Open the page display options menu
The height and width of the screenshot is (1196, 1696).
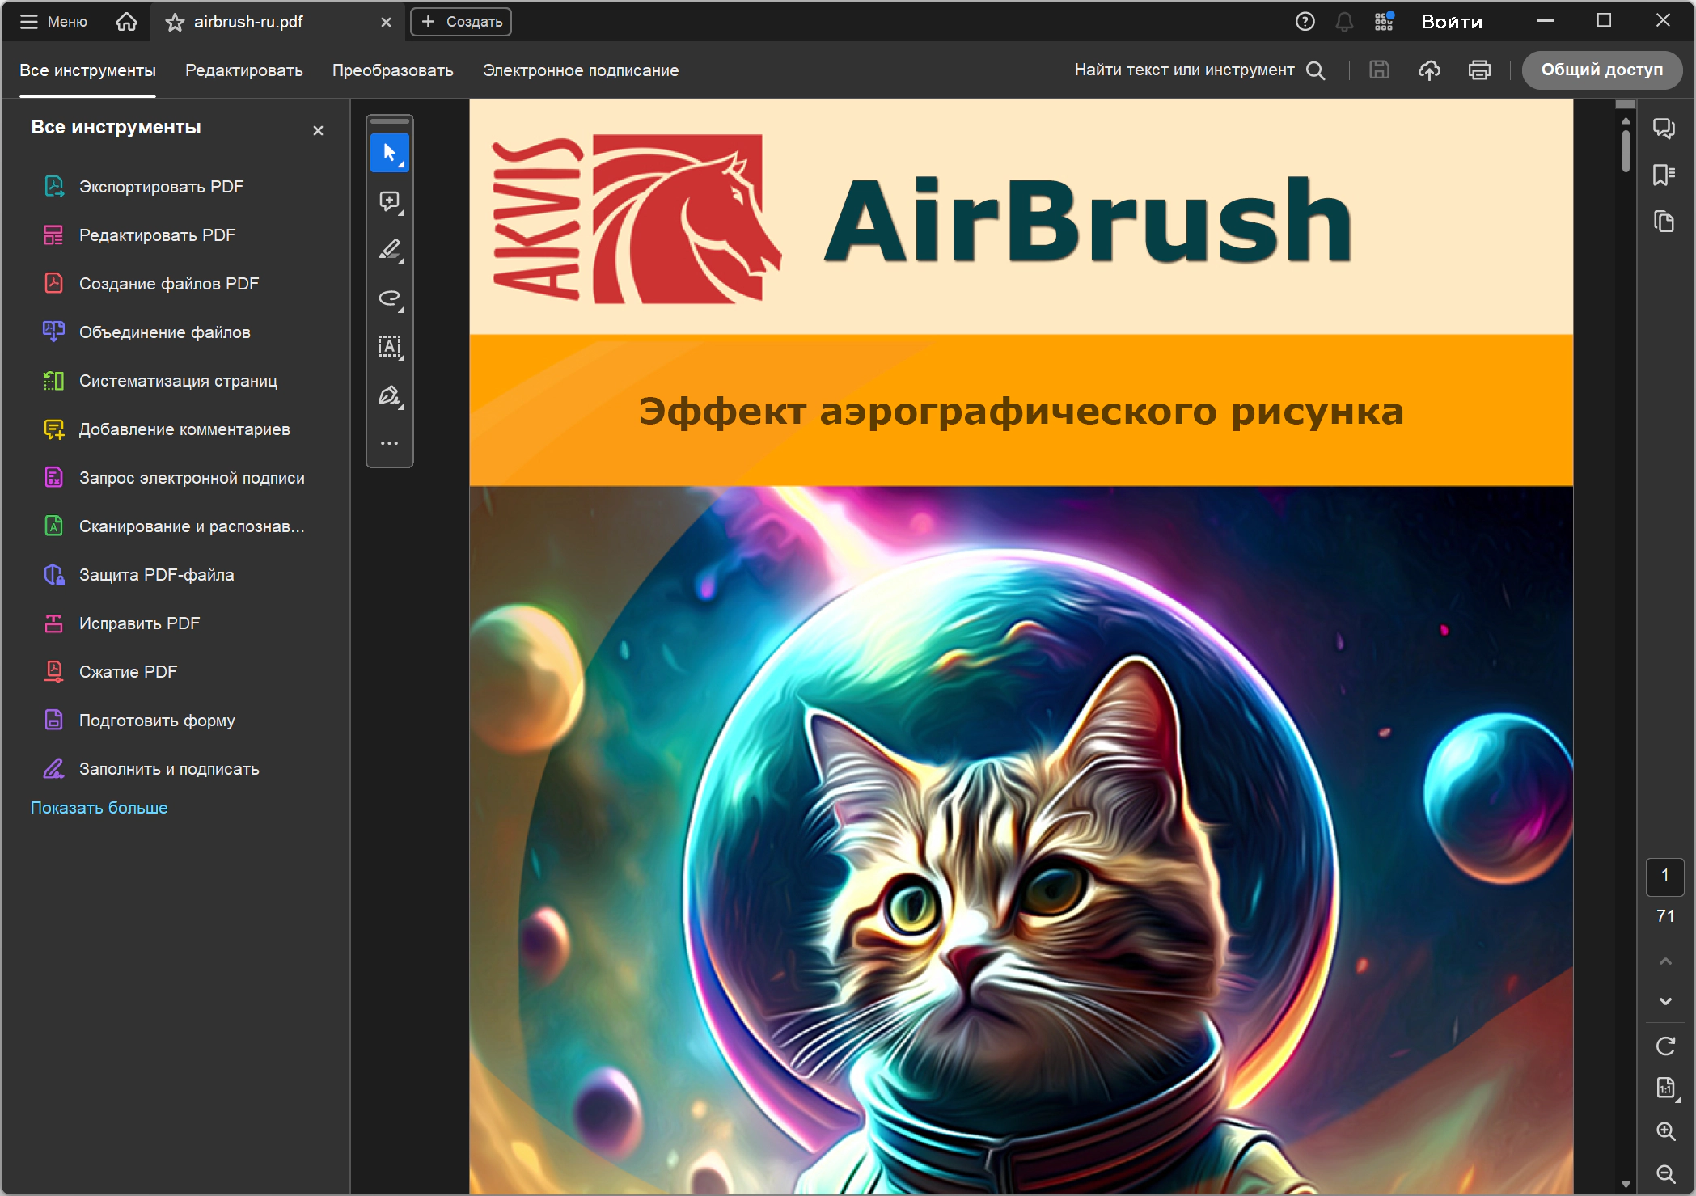1664,1088
